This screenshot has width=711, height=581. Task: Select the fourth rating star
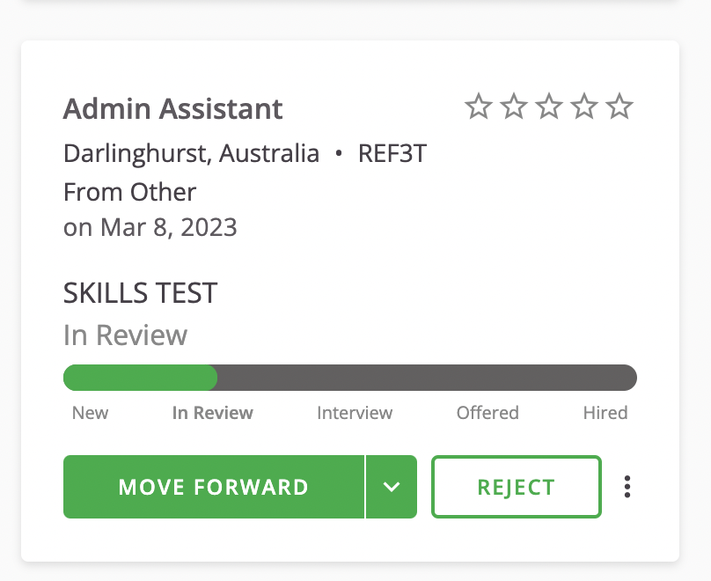584,107
